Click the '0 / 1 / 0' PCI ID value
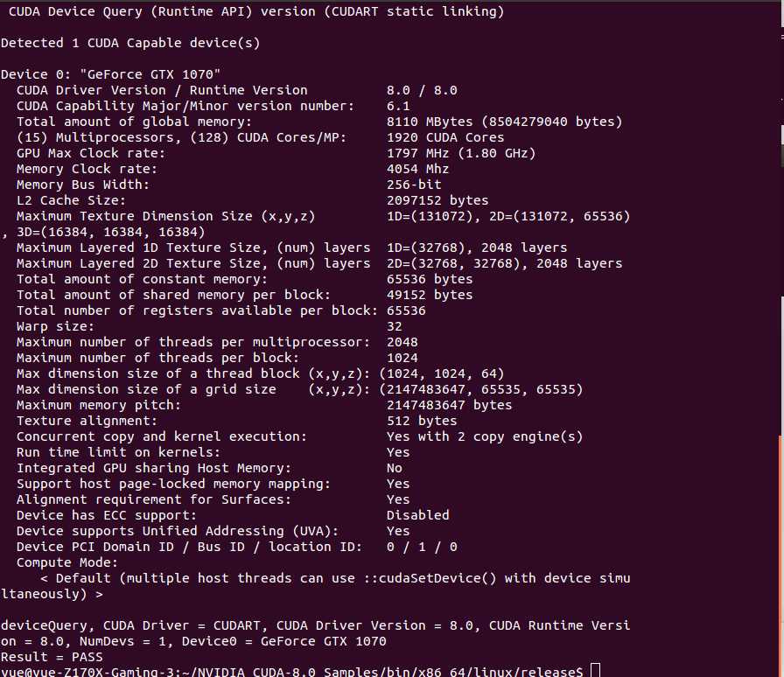 (x=422, y=547)
